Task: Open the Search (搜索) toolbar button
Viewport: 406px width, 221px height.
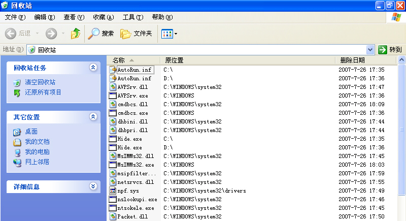Action: click(101, 34)
